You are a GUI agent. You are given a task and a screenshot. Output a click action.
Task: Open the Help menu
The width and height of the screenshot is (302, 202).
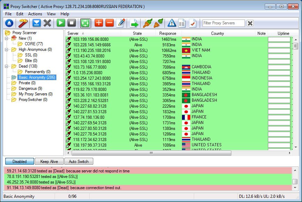[65, 14]
